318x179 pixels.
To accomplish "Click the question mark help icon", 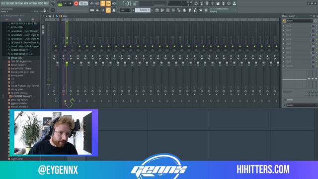I will 212,3.
